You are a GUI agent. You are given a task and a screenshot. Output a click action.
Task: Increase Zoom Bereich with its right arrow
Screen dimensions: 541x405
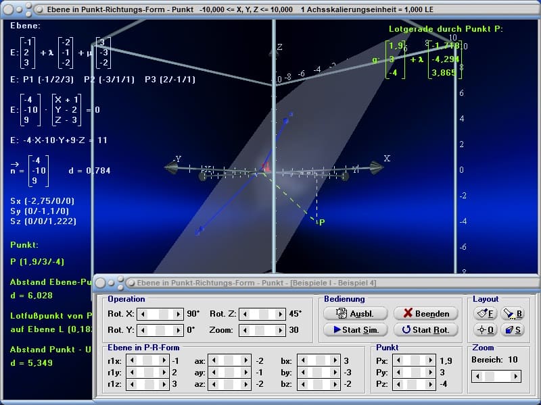(516, 377)
